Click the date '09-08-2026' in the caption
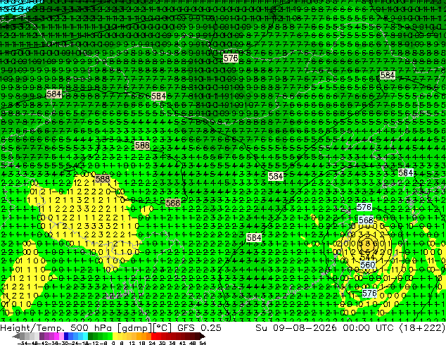Image resolution: width=446 pixels, height=345 pixels. pos(305,327)
